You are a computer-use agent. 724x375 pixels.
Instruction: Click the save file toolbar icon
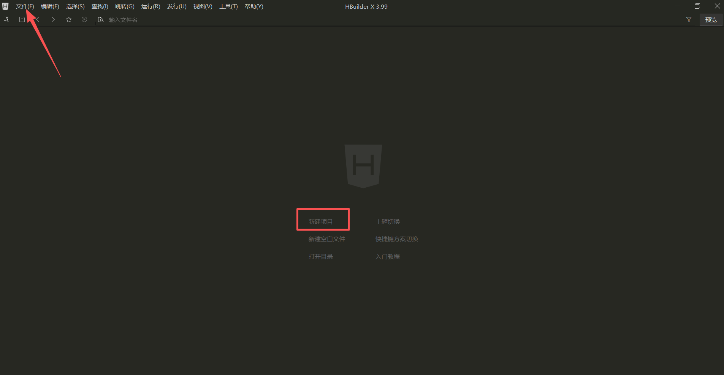click(x=22, y=19)
